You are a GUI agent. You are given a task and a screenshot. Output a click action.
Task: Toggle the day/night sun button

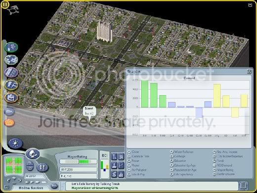[x=15, y=143]
